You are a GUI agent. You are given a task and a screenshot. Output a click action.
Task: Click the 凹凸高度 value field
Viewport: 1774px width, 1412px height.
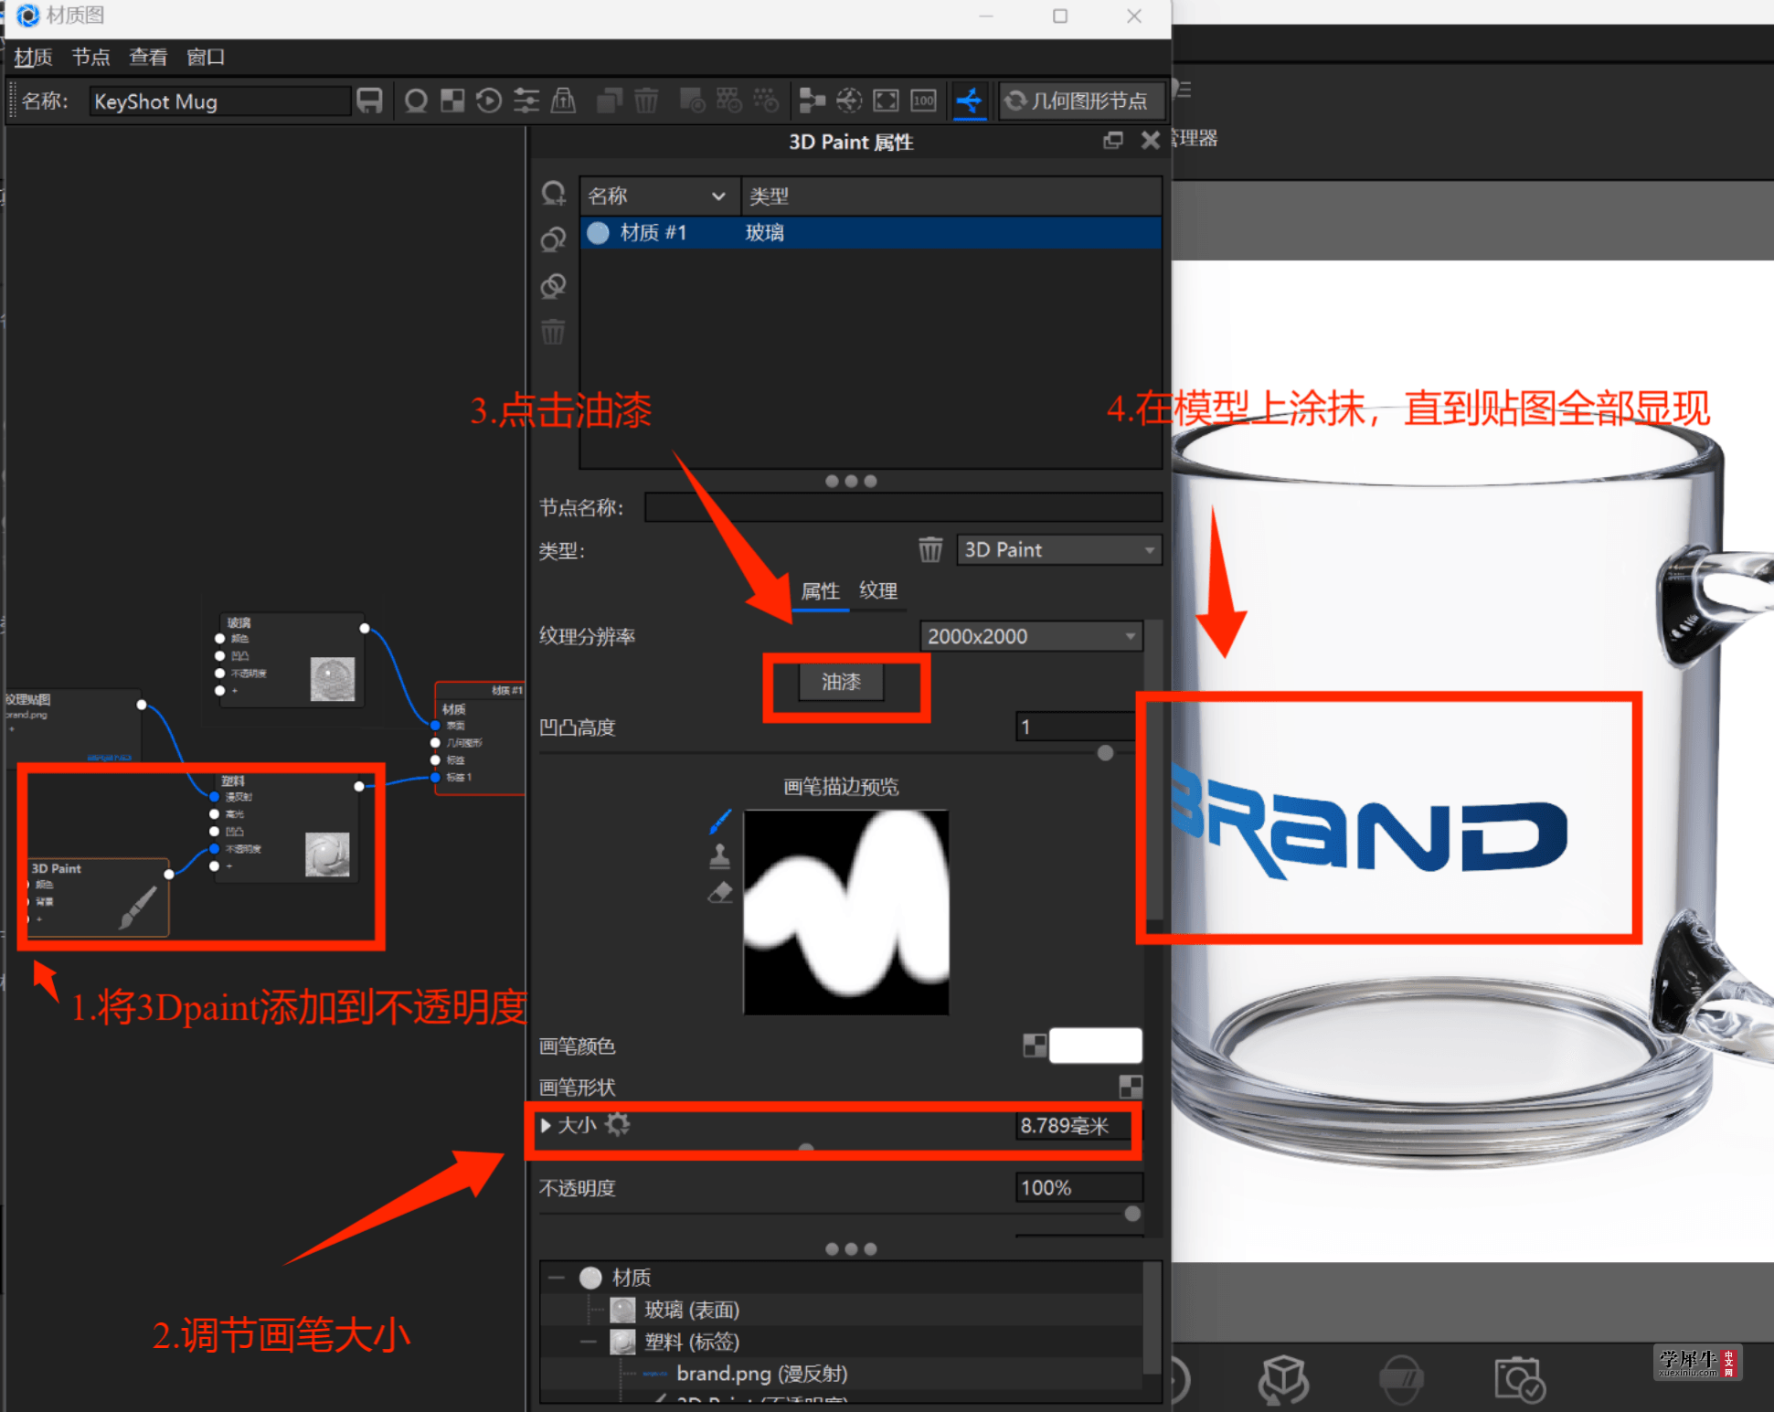[1075, 727]
